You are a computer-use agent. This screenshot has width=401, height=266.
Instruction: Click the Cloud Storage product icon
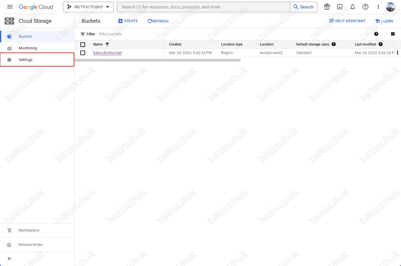pyautogui.click(x=9, y=21)
